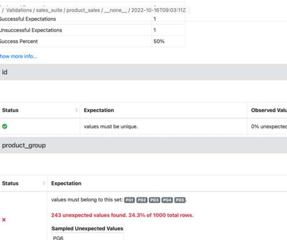Screen dimensions: 287x240
Task: Click the PG1 value badge
Action: pos(129,200)
